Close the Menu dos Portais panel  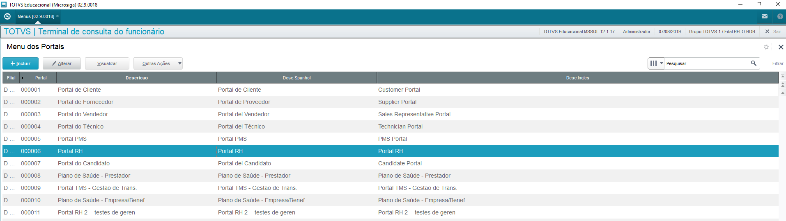(x=781, y=47)
